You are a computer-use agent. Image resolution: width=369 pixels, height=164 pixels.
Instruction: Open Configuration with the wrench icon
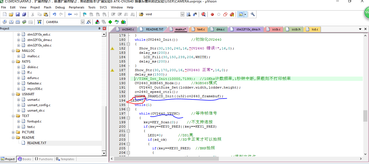pos(253,14)
